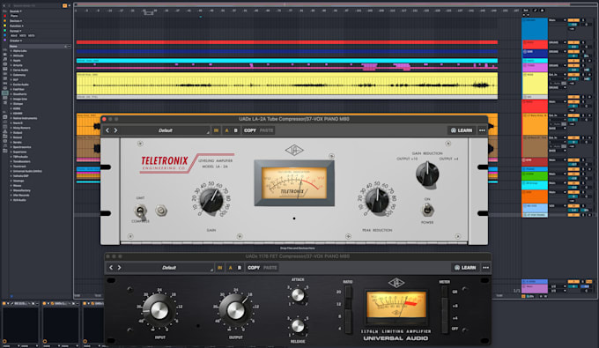Open the Creator filter dropdown in the browser

tap(16, 41)
